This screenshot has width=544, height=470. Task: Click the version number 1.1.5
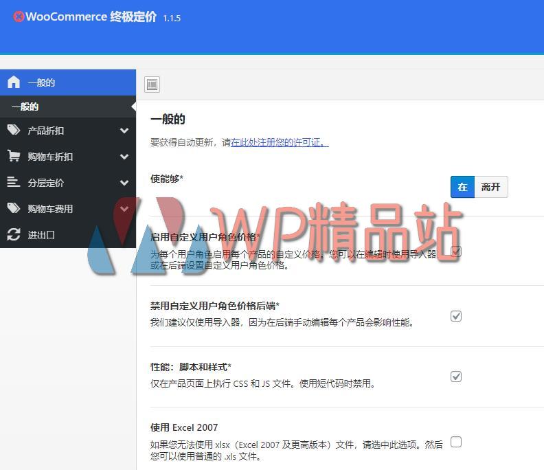[172, 19]
